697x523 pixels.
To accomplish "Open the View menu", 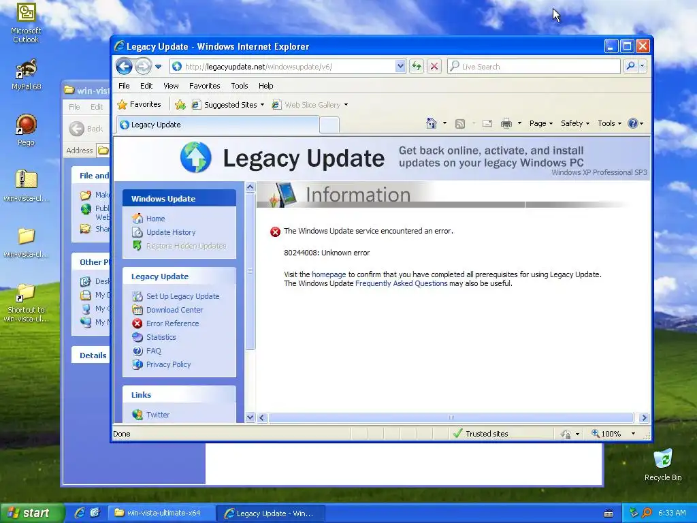I will click(171, 86).
